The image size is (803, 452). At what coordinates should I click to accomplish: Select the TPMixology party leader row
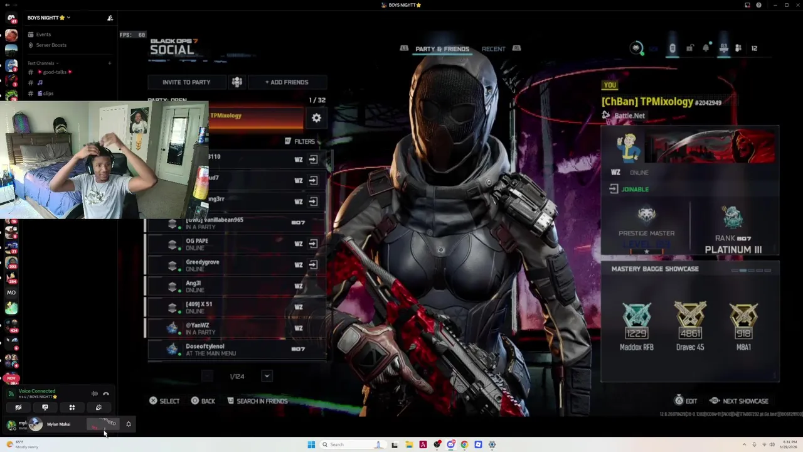pyautogui.click(x=256, y=118)
